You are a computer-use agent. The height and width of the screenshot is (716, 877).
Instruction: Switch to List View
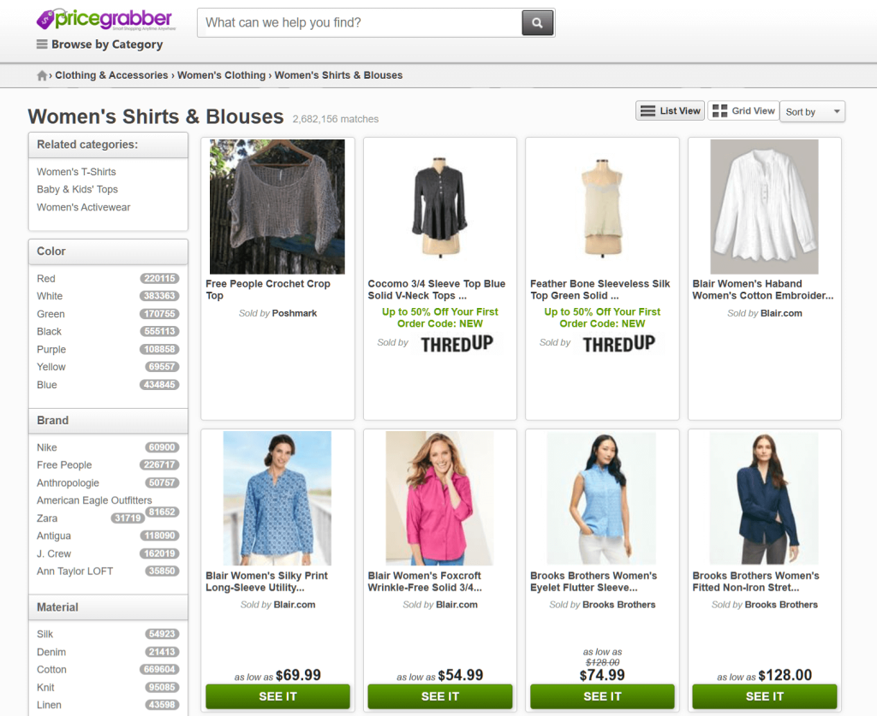pyautogui.click(x=669, y=110)
